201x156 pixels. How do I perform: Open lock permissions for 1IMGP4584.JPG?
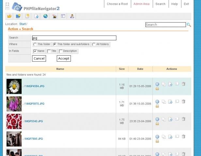(x=157, y=88)
